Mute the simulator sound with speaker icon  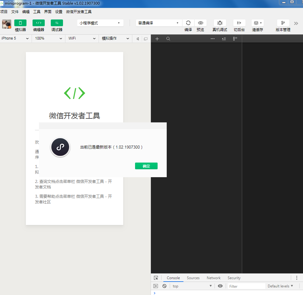[x=138, y=39]
